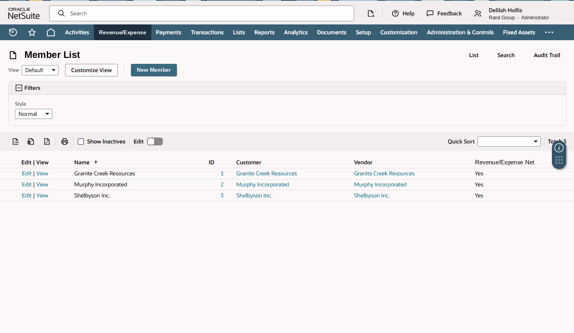
Task: Open the Analytics menu
Action: [x=296, y=32]
